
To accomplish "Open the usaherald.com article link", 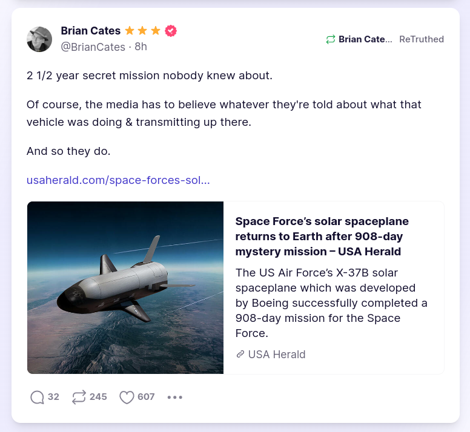I will (118, 180).
